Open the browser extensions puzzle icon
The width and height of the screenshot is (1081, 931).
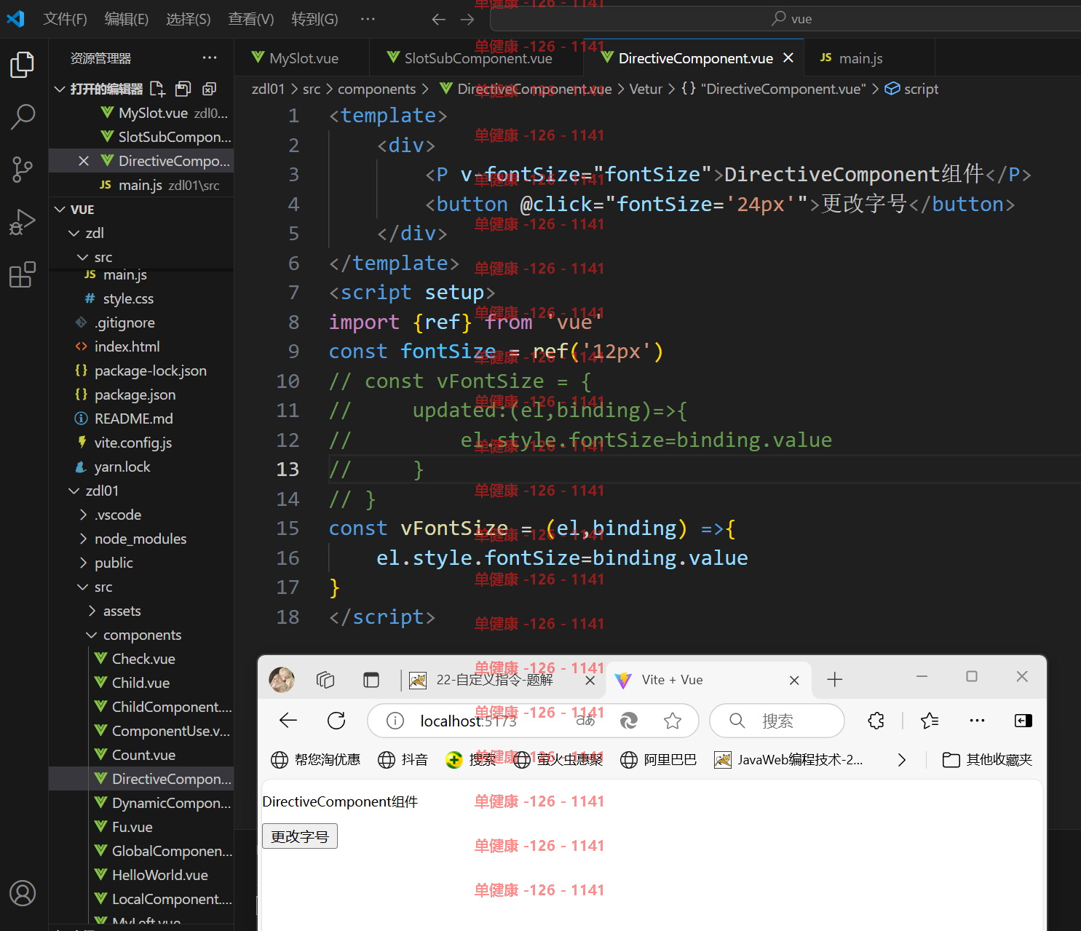coord(876,721)
